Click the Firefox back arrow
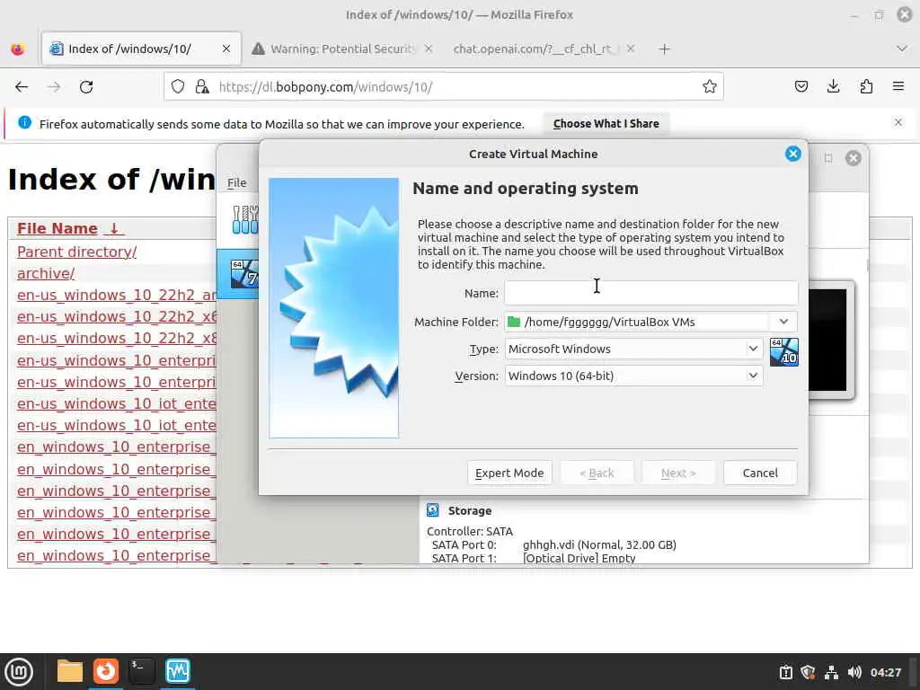Screen dimensions: 920x690 coord(22,87)
